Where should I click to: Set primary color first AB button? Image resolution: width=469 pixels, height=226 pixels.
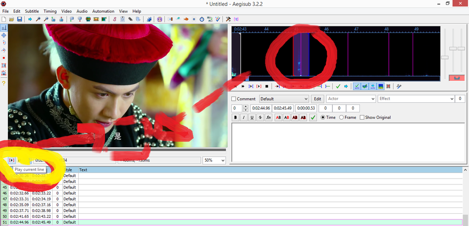278,117
